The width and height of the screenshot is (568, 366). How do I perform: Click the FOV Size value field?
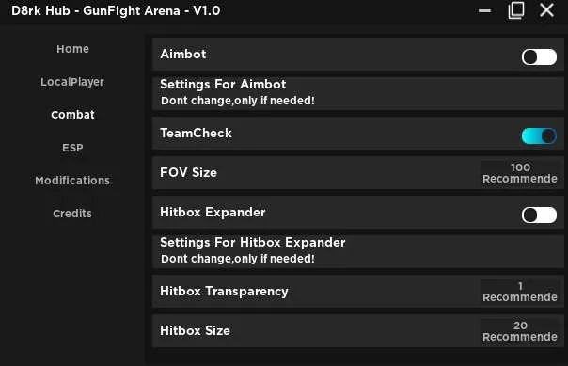pos(520,173)
